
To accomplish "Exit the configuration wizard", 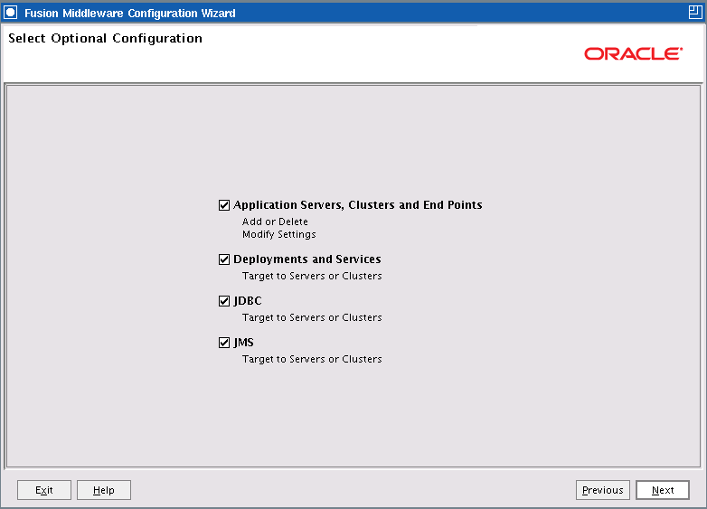I will pyautogui.click(x=44, y=490).
